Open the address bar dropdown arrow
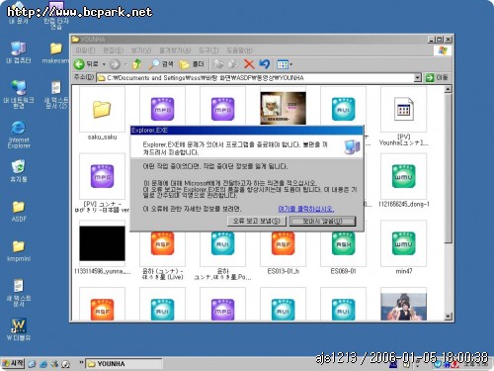Image resolution: width=494 pixels, height=371 pixels. click(x=417, y=78)
